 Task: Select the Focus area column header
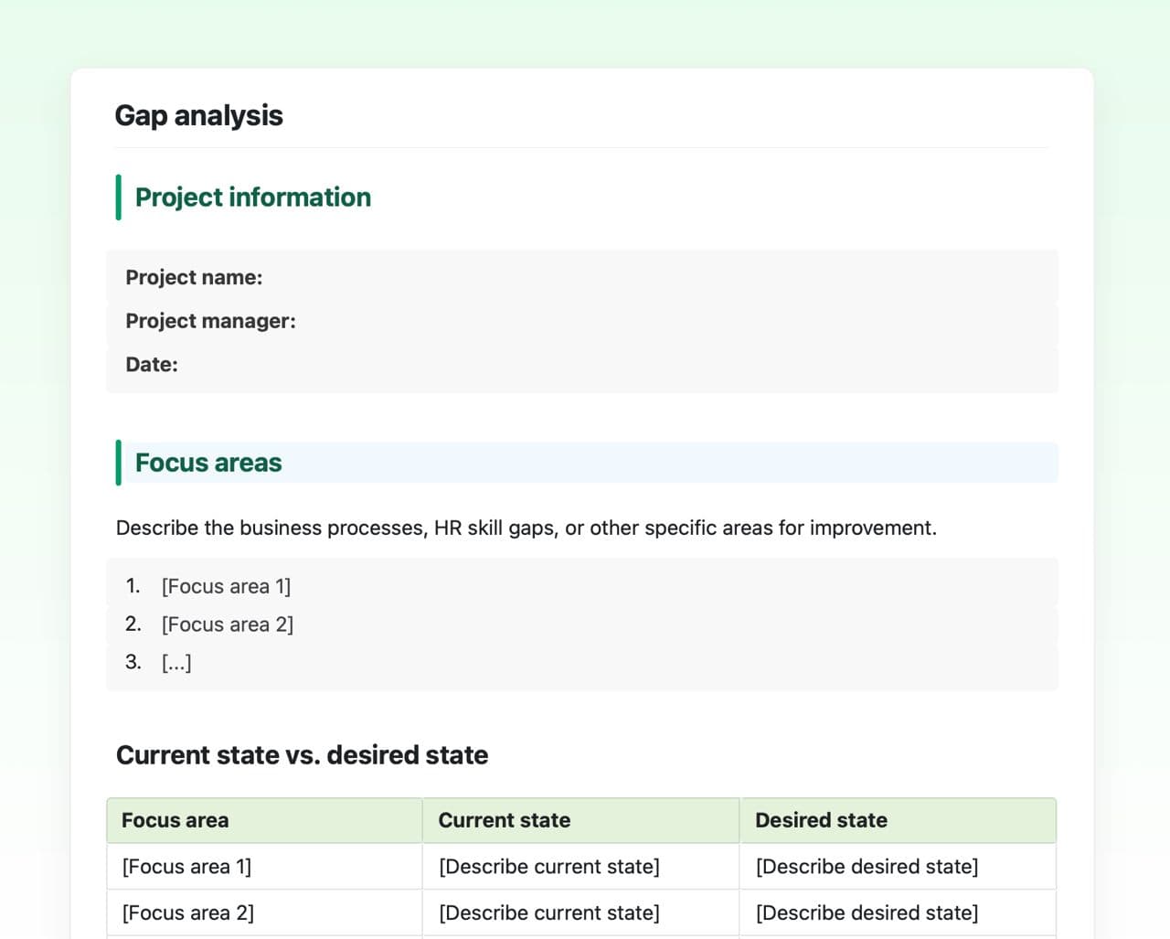tap(175, 820)
